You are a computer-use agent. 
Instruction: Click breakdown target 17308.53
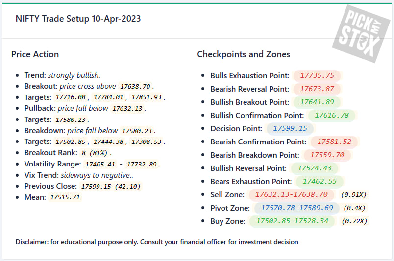147,142
